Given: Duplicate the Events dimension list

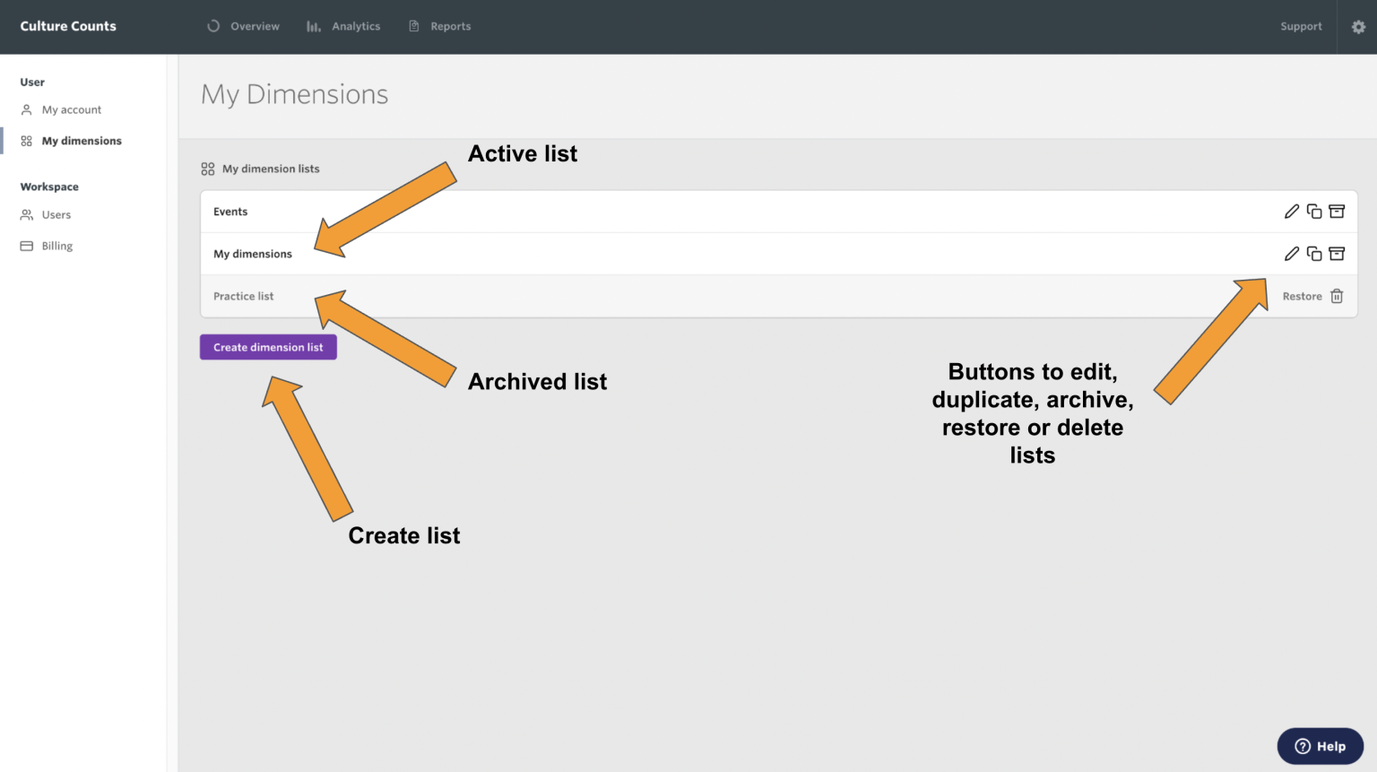Looking at the screenshot, I should (x=1314, y=211).
